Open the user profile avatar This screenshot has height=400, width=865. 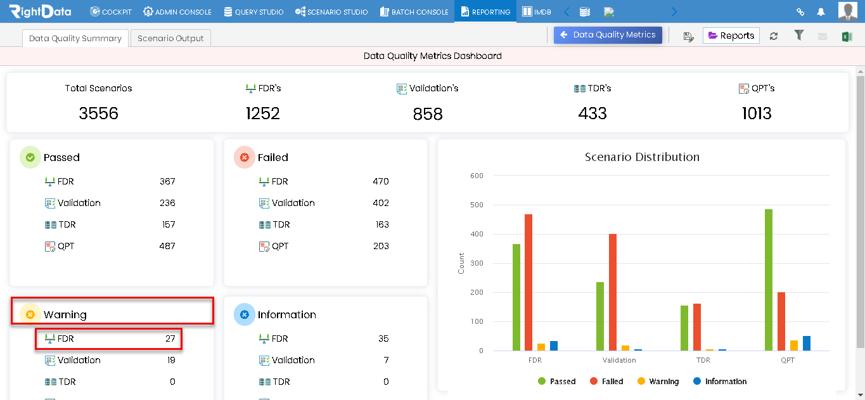pos(848,11)
